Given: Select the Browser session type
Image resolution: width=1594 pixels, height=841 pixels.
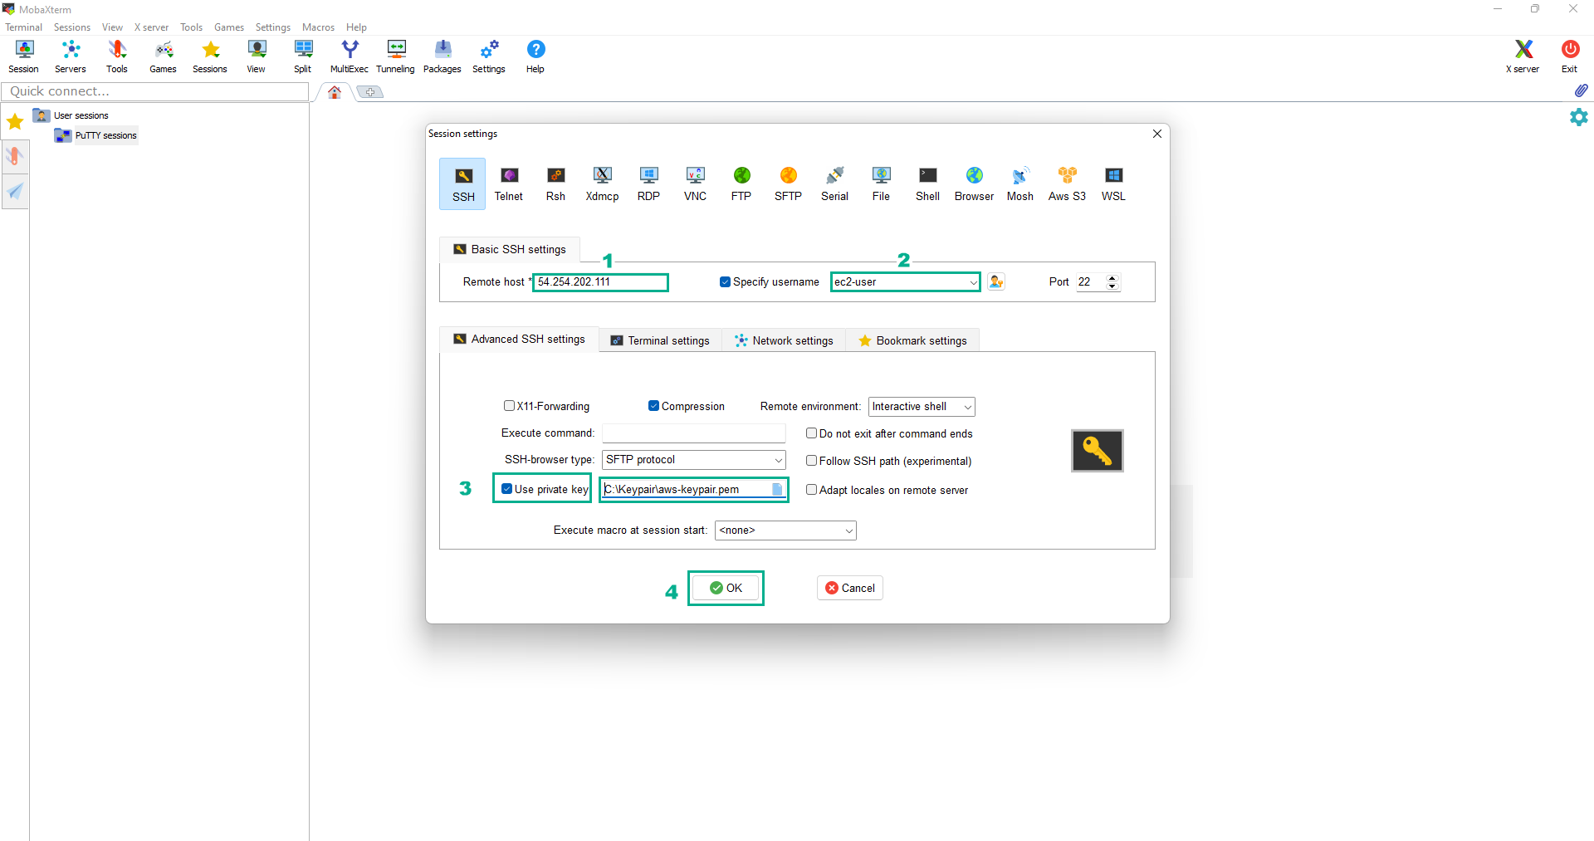Looking at the screenshot, I should (x=974, y=184).
